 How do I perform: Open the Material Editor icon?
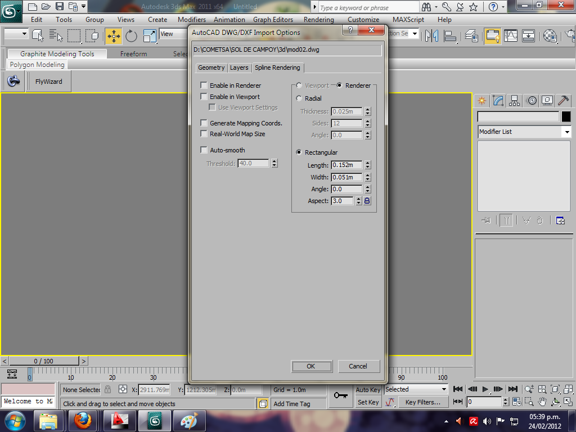click(x=550, y=35)
